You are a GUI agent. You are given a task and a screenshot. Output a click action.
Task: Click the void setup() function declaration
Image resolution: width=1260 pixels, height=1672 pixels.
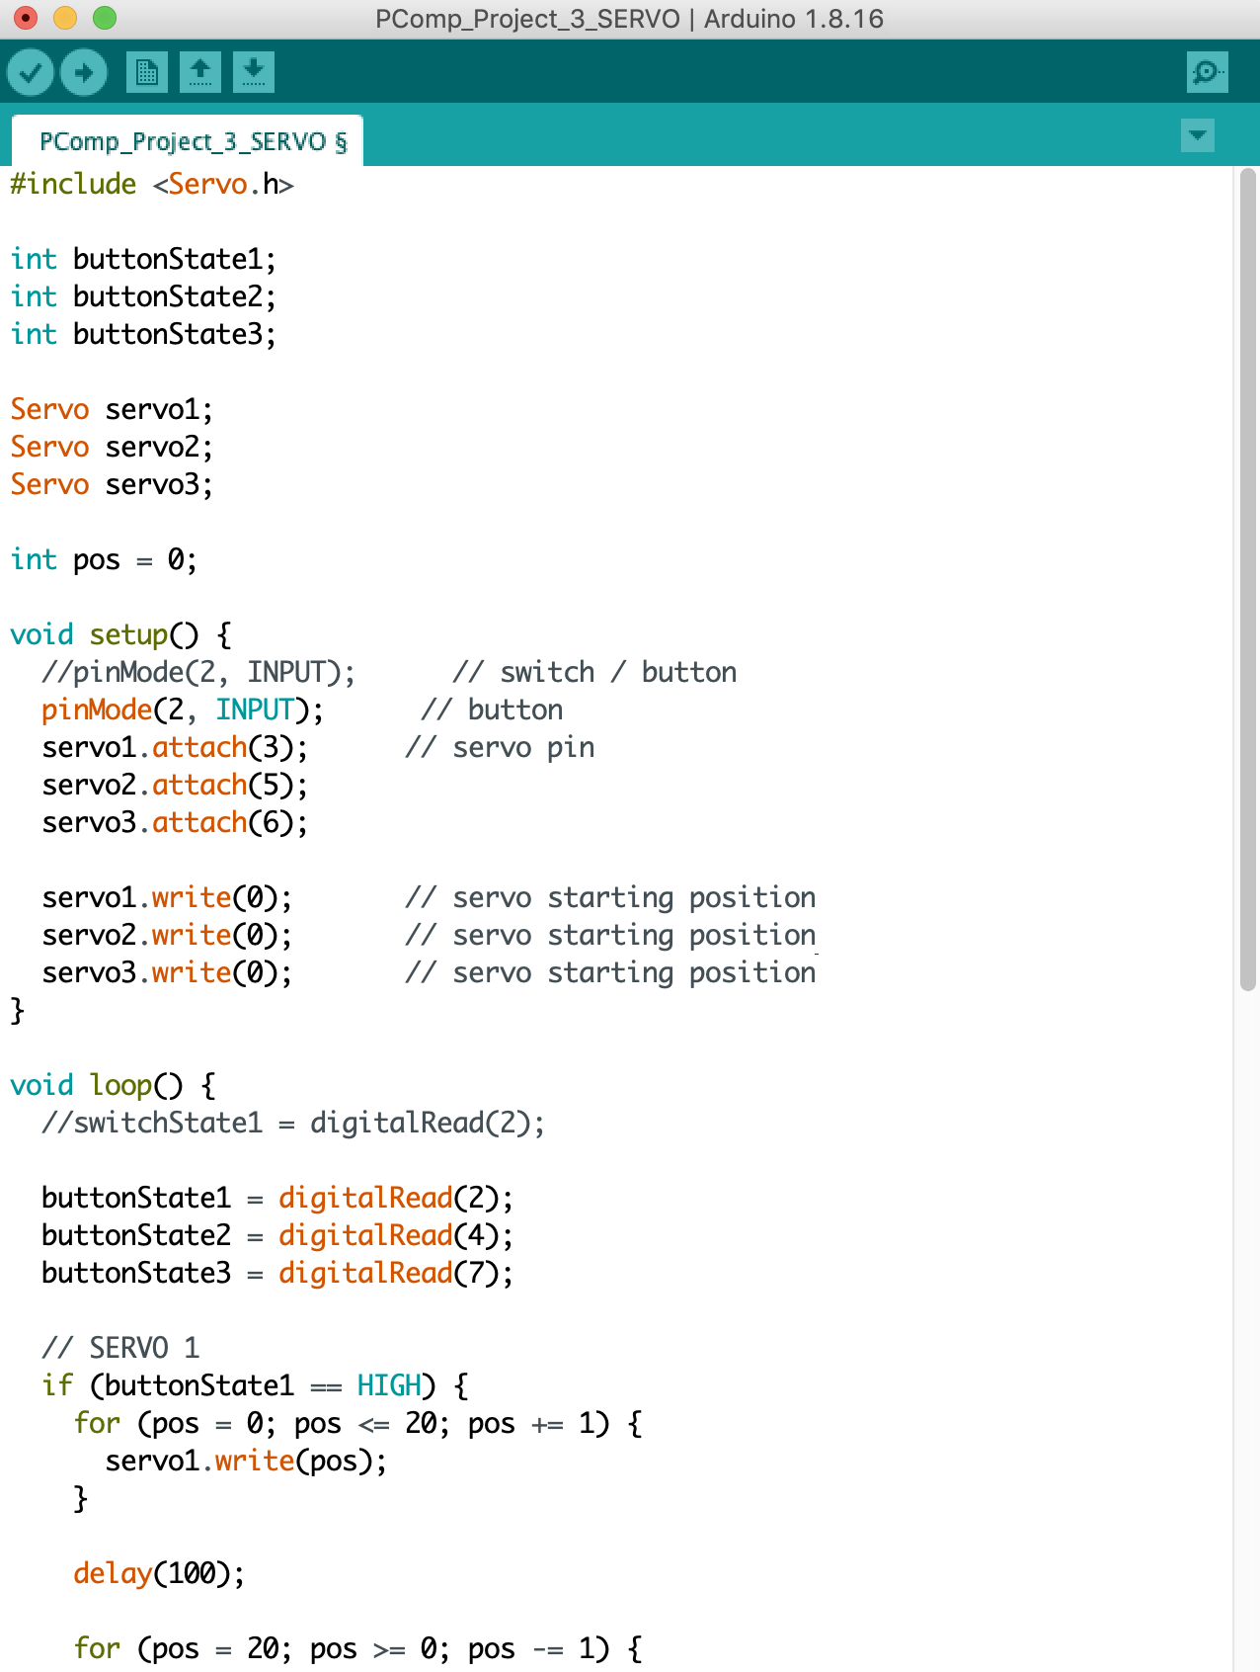pyautogui.click(x=120, y=635)
